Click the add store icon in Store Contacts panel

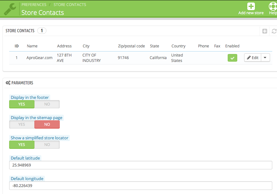coord(265,31)
